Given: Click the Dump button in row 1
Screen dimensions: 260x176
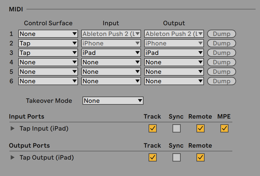Looking at the screenshot, I should click(222, 34).
